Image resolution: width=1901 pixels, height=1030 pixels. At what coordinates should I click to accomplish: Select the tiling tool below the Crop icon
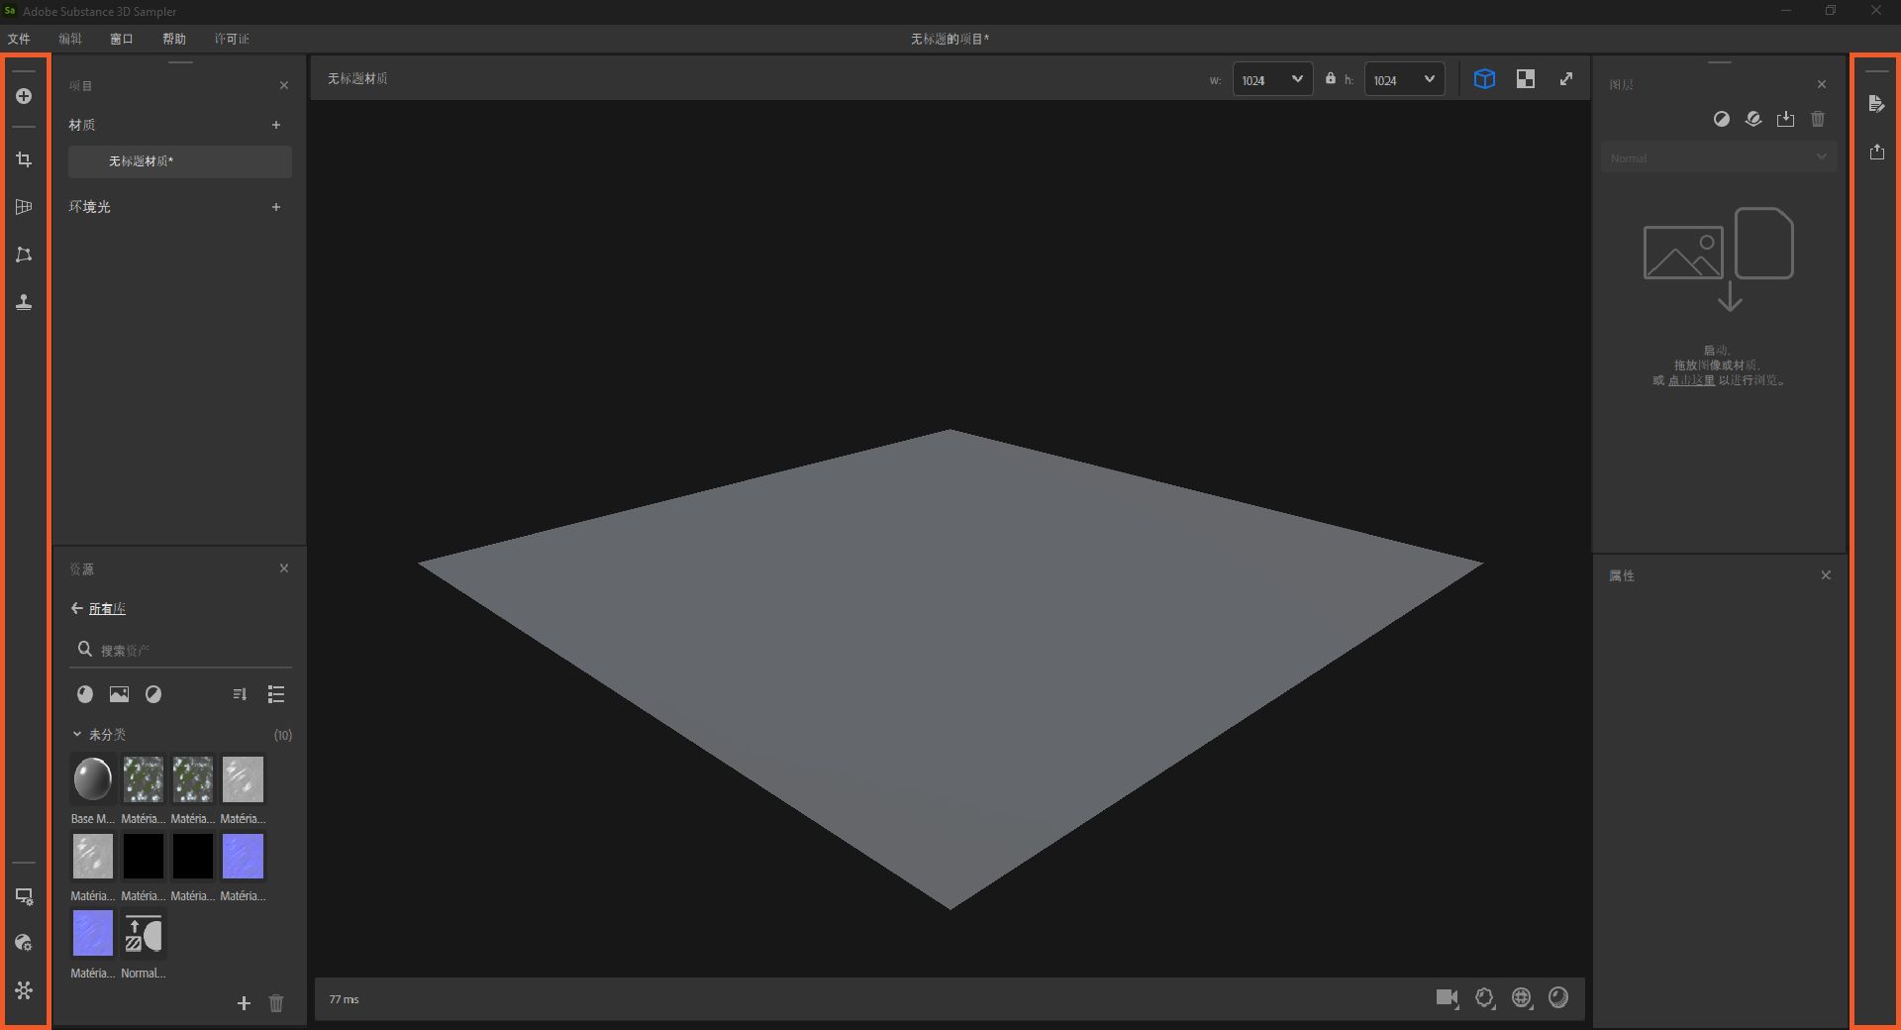click(24, 207)
